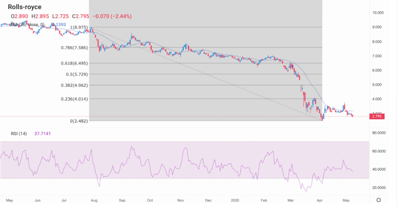This screenshot has height=206, width=397.
Task: Click the high price H2.895 value
Action: pos(40,16)
